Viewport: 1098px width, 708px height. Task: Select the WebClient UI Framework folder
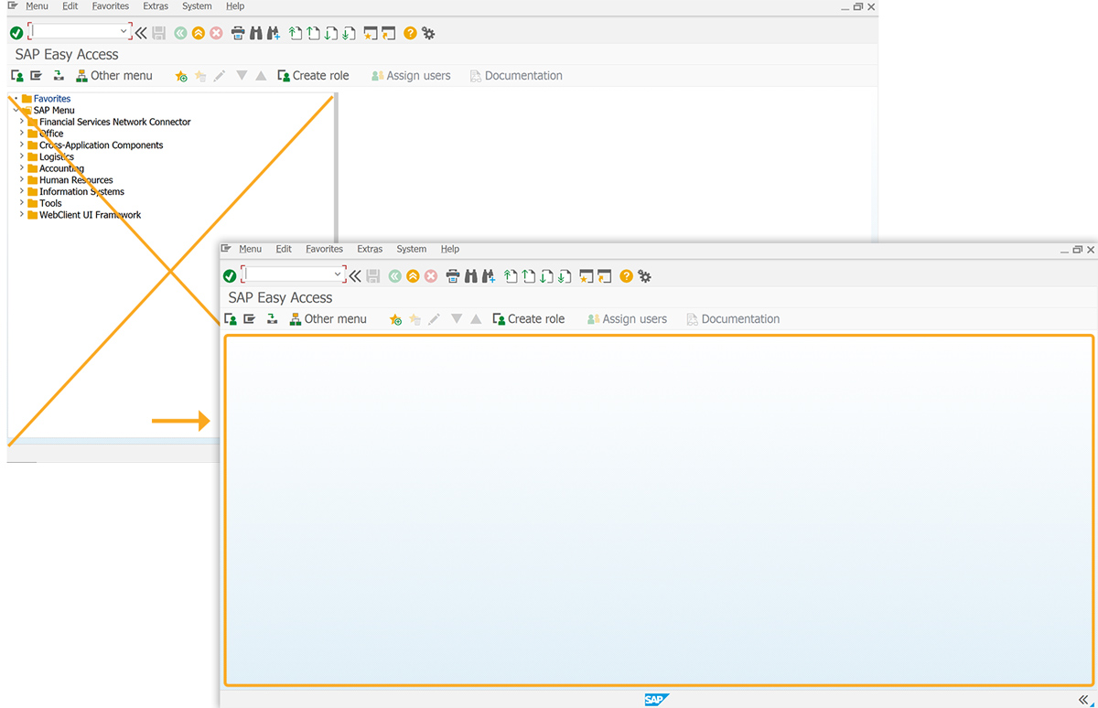[84, 215]
